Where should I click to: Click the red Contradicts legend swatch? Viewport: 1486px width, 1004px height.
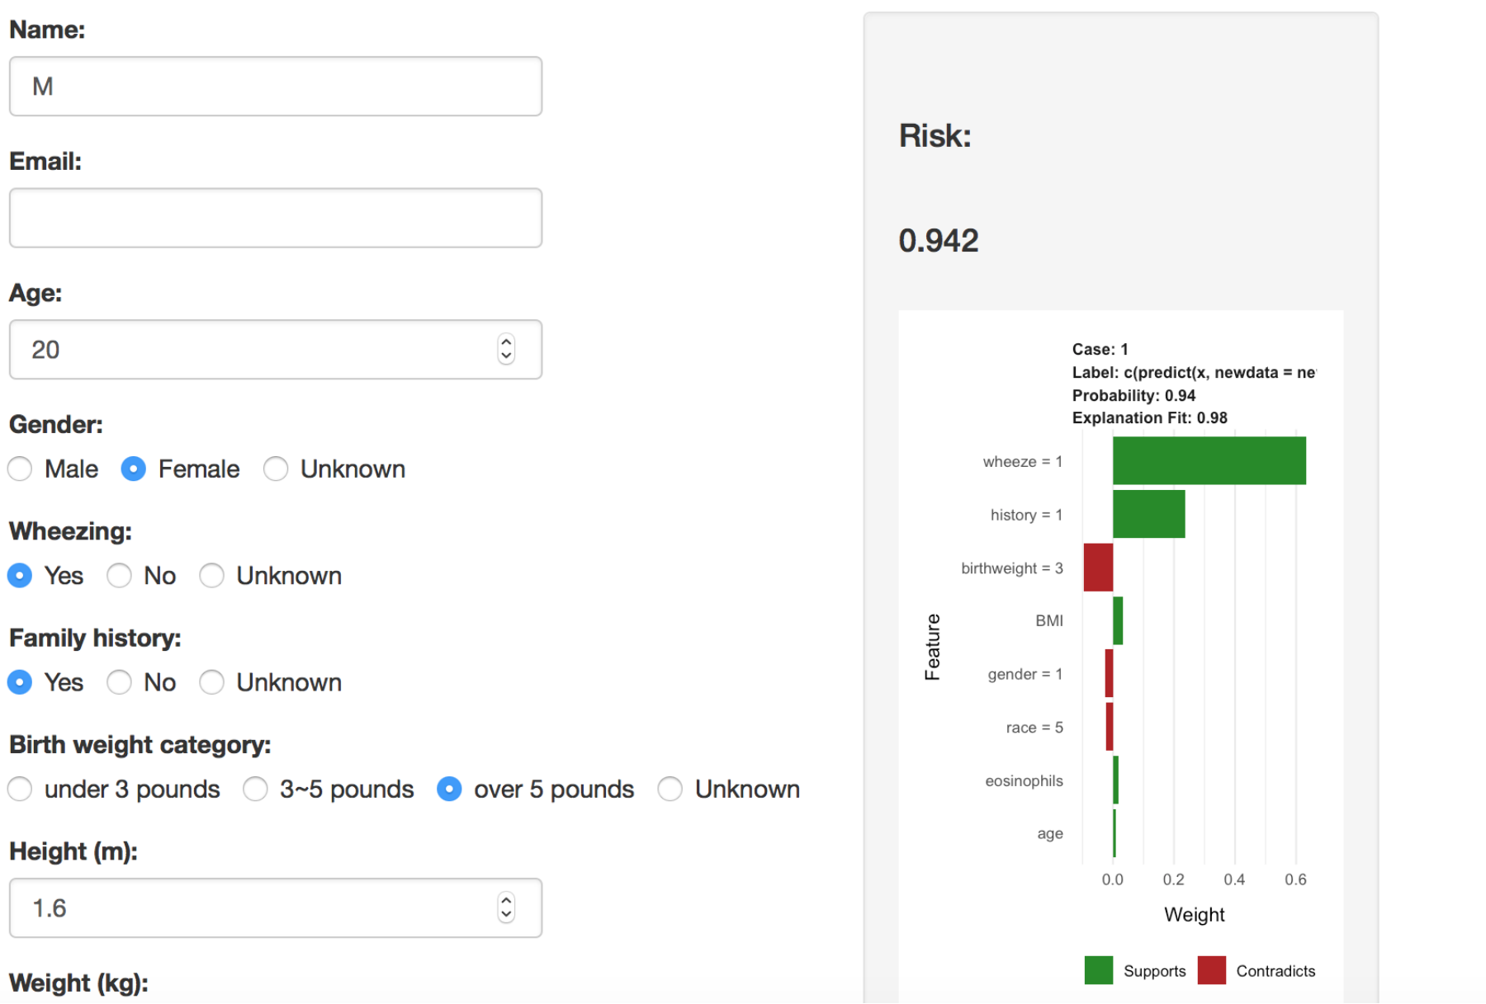pos(1211,970)
